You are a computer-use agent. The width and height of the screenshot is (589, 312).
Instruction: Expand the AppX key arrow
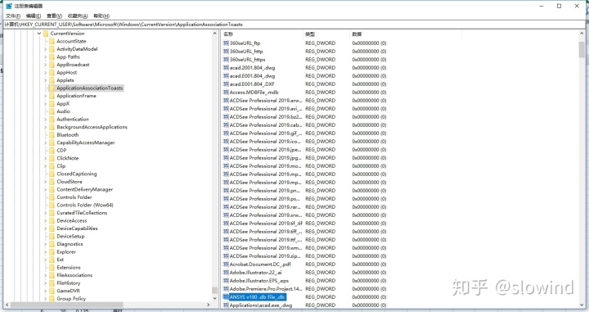[46, 104]
